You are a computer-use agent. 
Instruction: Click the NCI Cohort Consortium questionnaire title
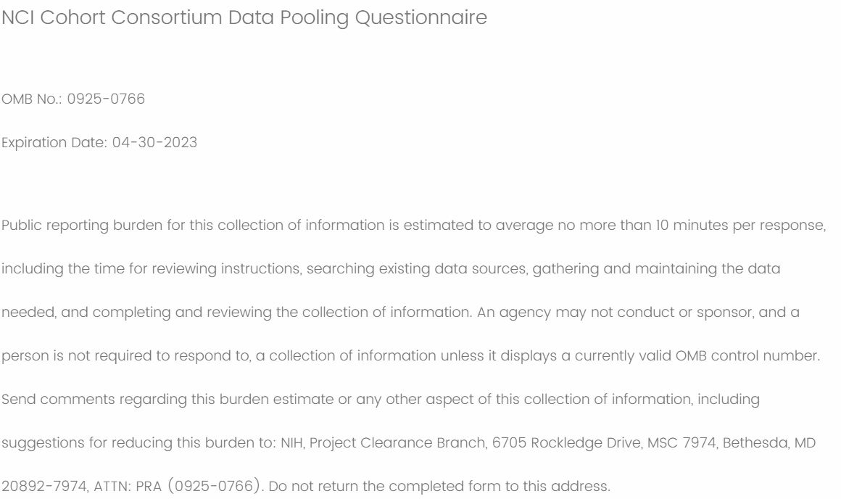(244, 19)
